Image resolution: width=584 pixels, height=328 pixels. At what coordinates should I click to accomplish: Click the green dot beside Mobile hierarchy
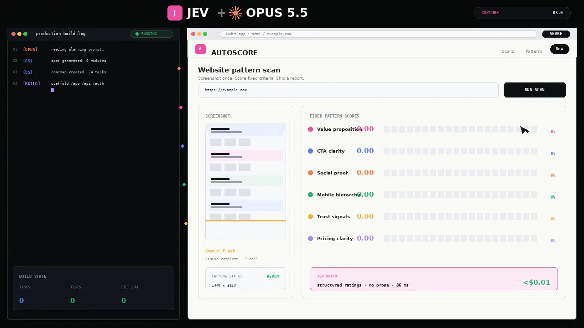click(311, 195)
